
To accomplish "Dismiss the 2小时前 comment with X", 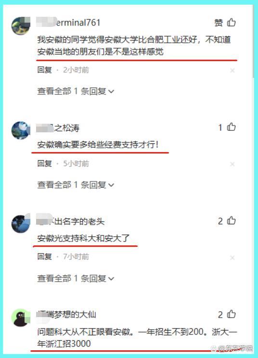I will coord(232,70).
